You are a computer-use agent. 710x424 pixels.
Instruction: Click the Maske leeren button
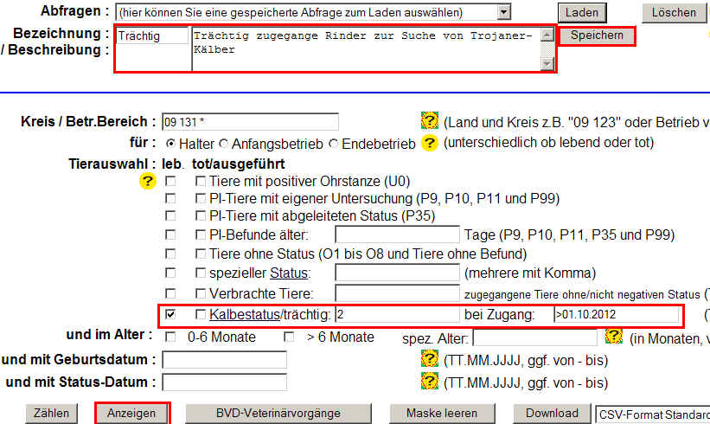click(x=444, y=414)
